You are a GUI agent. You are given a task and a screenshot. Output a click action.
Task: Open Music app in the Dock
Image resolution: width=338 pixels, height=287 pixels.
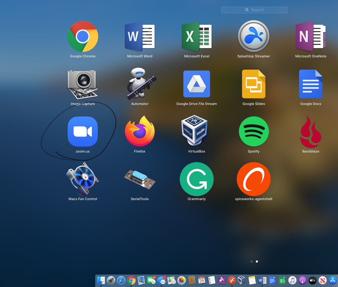point(292,280)
